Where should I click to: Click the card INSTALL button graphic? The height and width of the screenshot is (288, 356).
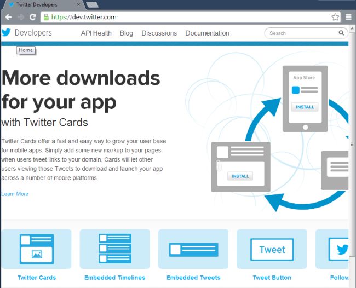point(240,176)
